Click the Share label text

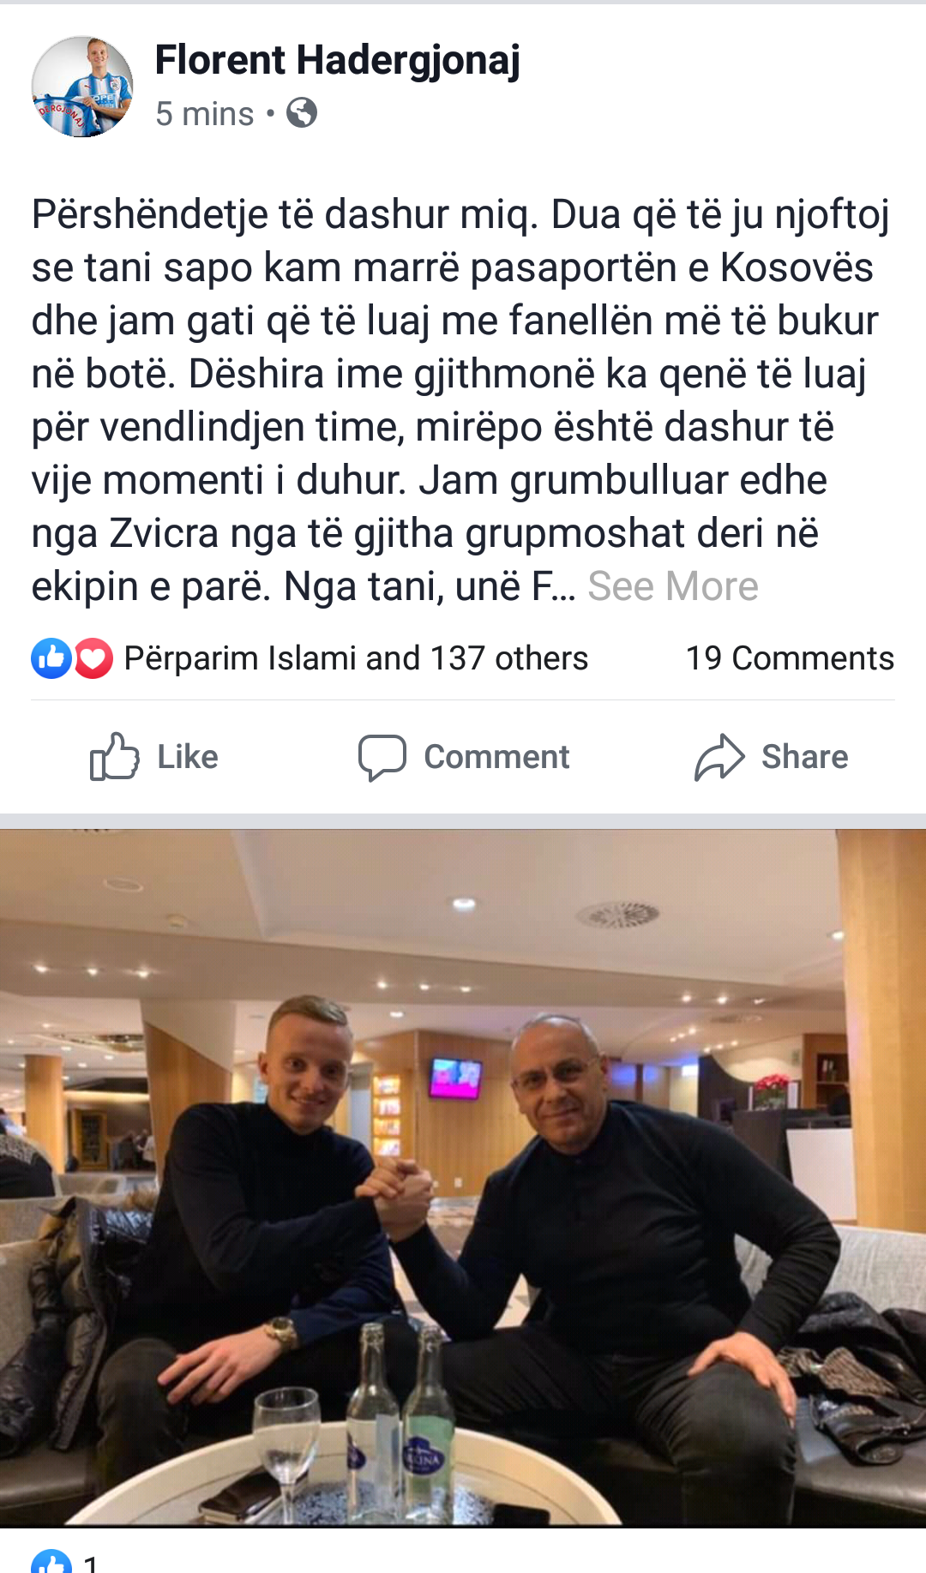[804, 757]
